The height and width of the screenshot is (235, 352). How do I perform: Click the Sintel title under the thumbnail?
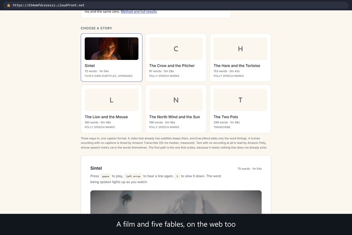pos(90,66)
